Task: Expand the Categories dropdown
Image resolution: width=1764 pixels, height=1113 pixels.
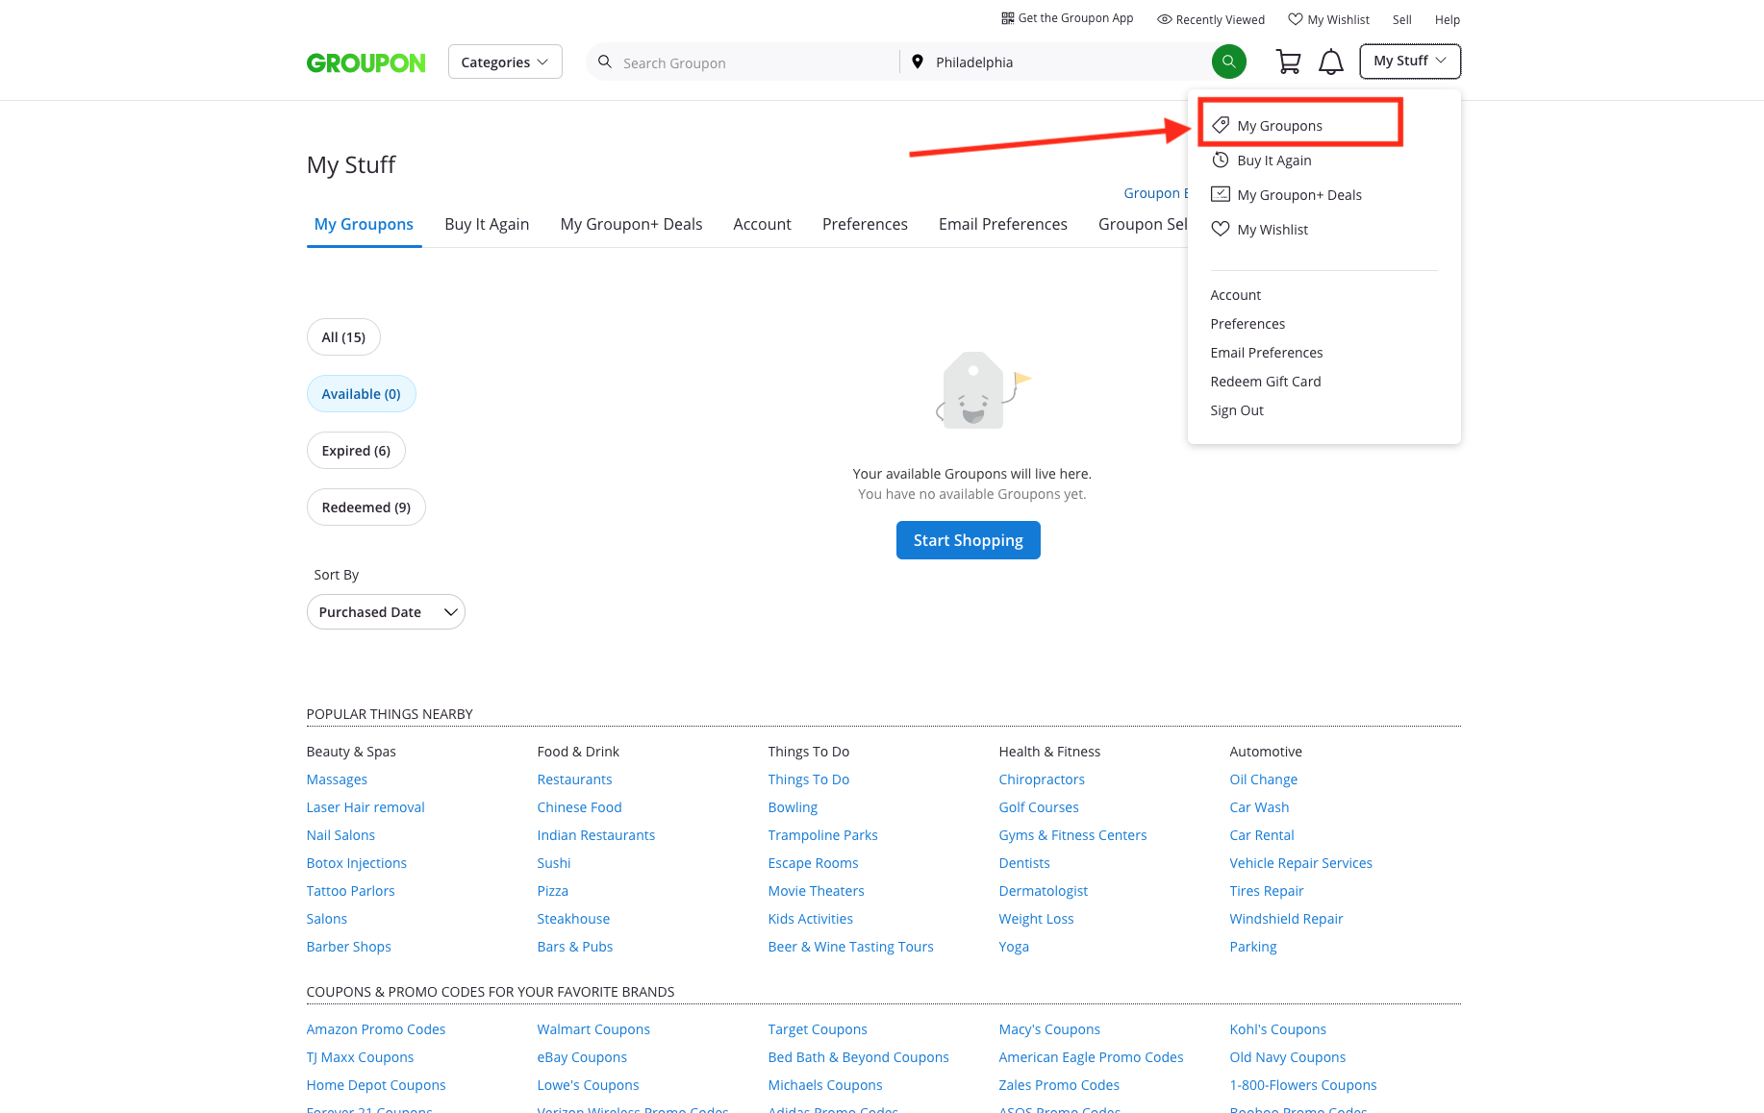Action: point(505,62)
